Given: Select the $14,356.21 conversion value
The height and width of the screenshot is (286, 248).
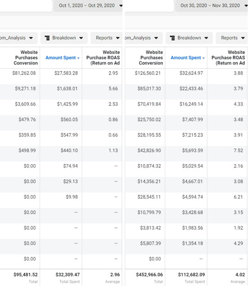Looking at the screenshot, I should tap(149, 182).
